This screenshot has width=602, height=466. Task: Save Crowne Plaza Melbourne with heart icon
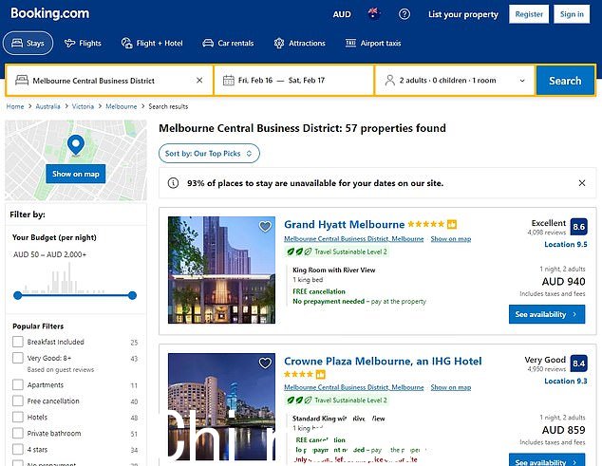[265, 363]
